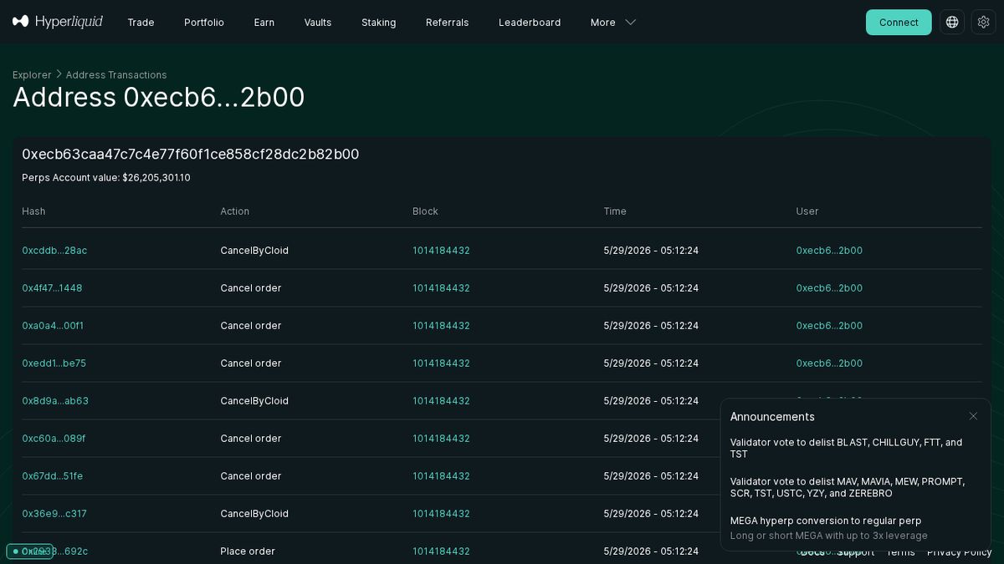
Task: Open the Portfolio tab
Action: pyautogui.click(x=204, y=23)
